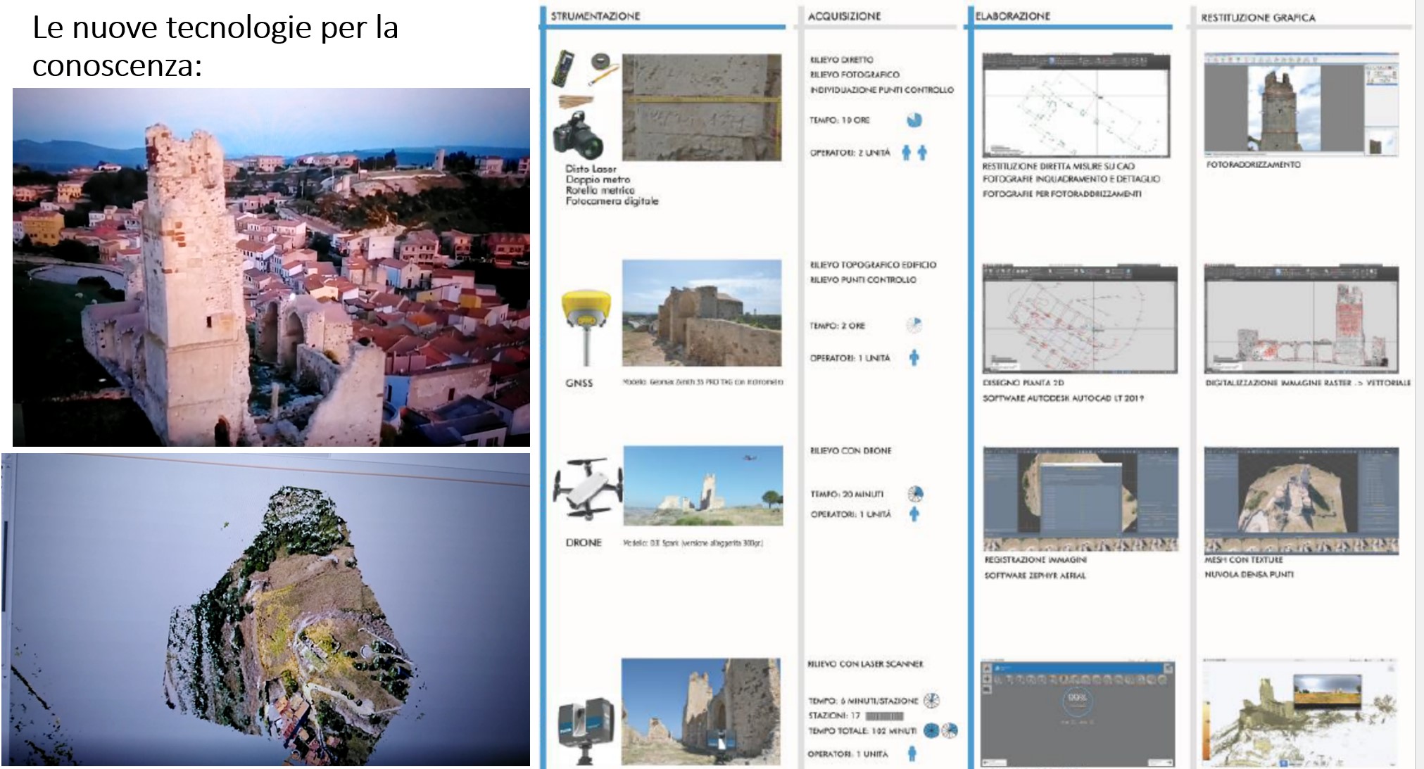Screen dimensions: 1424x769
Task: Open the Zephyr Aerial image registration screenshot
Action: coord(1080,499)
